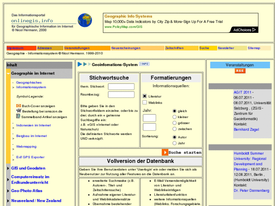The height and width of the screenshot is (206, 275).
Task: Expand the GIS und Geodaten section arrow
Action: [8, 168]
